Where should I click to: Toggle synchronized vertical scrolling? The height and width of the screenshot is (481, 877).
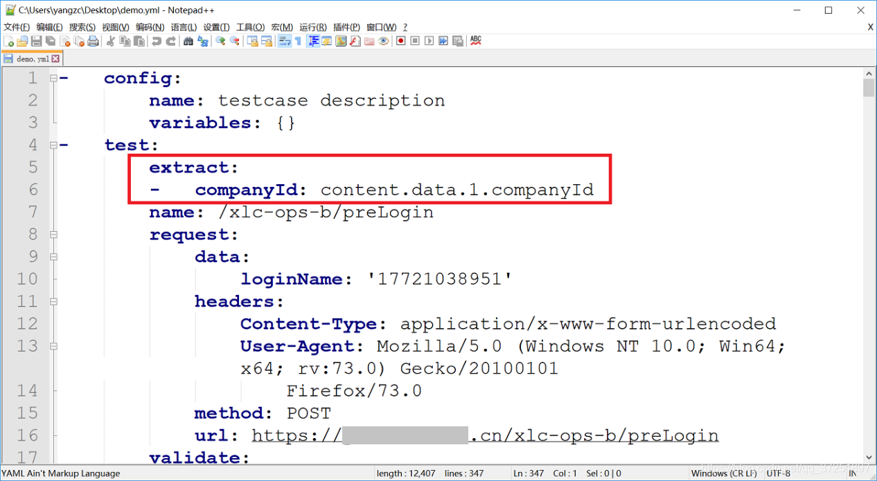(251, 42)
